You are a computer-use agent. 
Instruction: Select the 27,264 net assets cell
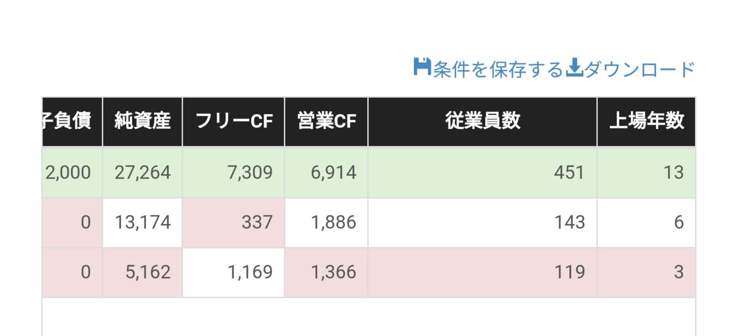coord(143,173)
